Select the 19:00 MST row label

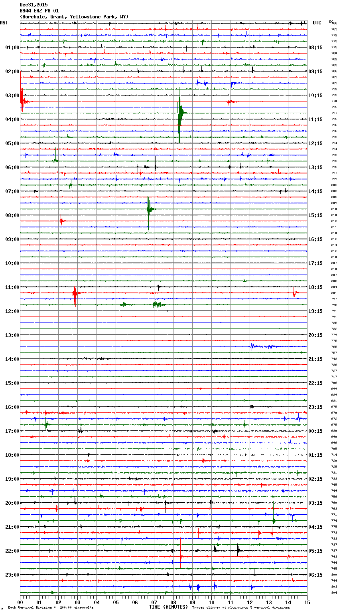pos(12,479)
